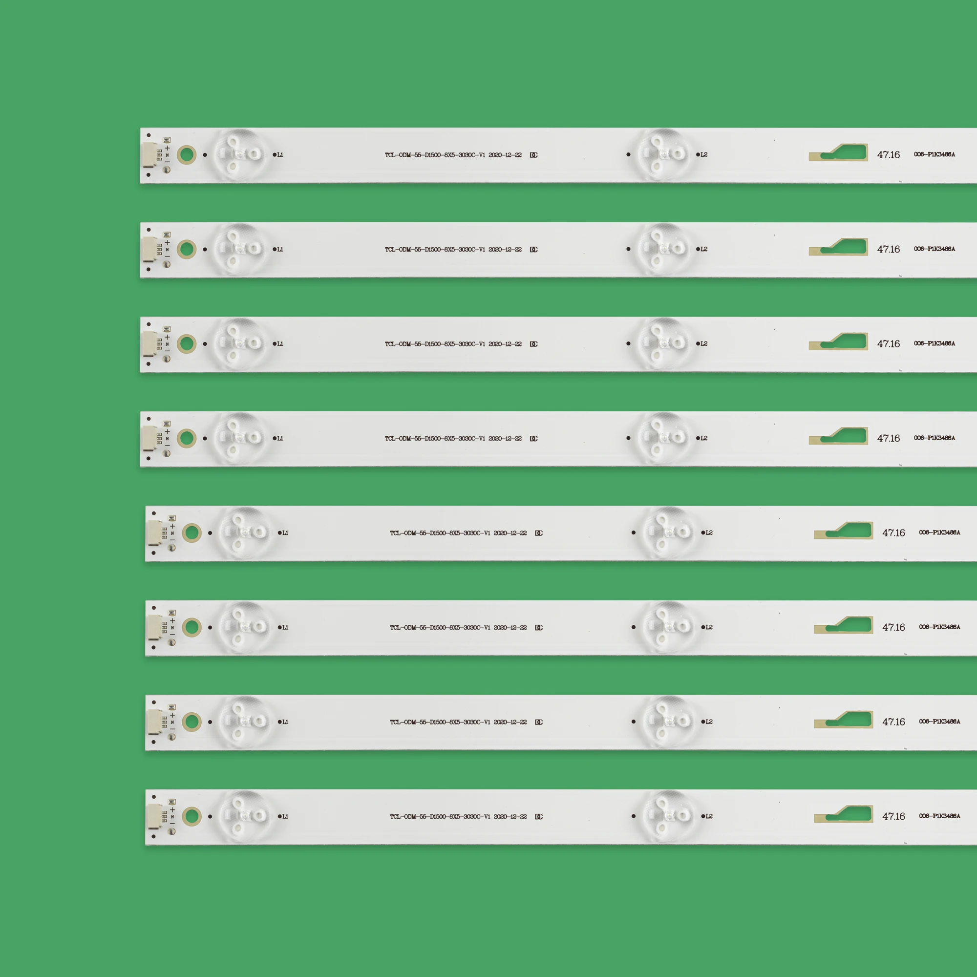Click the L2 LED lens on topmost strip

pos(663,154)
